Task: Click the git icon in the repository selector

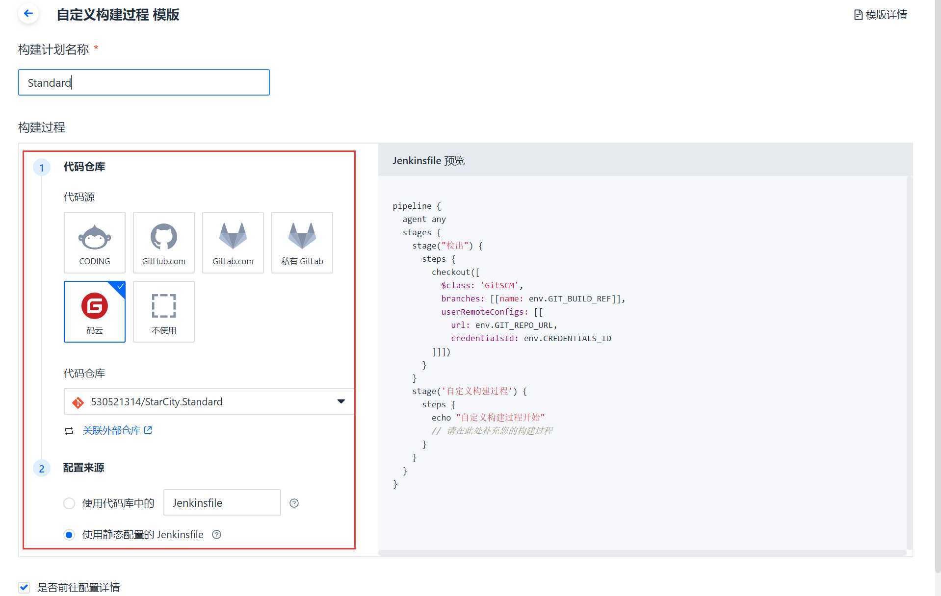Action: (x=78, y=402)
